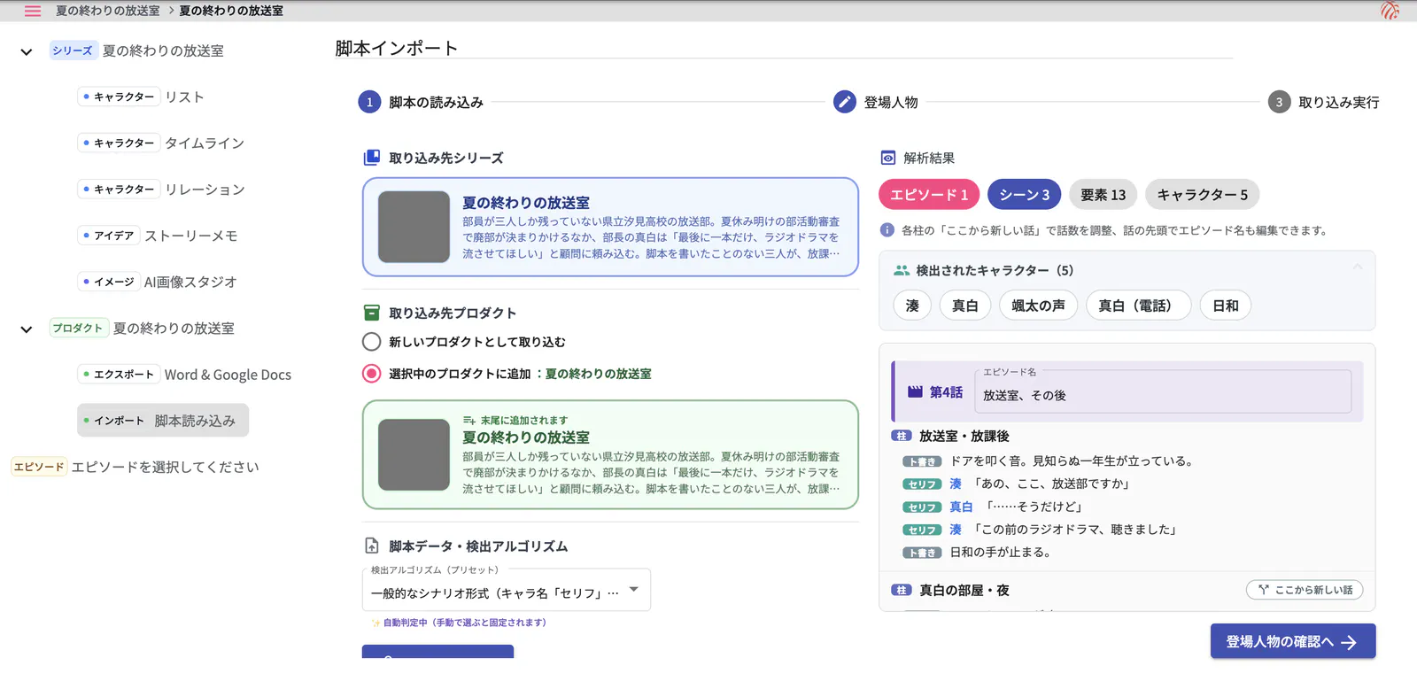Screen dimensions: 1417x689
Task: Click the people icon next to 検出されたキャラクター
Action: (902, 270)
